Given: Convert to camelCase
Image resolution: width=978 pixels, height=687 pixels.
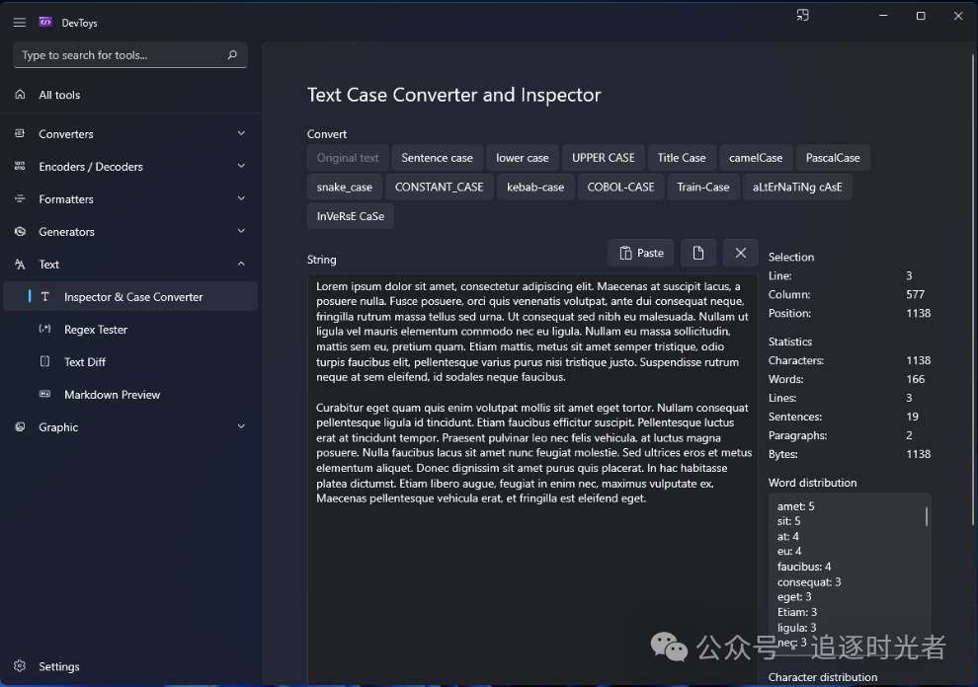Looking at the screenshot, I should (756, 158).
